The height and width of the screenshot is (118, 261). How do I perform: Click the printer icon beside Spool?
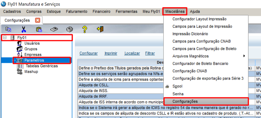click(167, 86)
